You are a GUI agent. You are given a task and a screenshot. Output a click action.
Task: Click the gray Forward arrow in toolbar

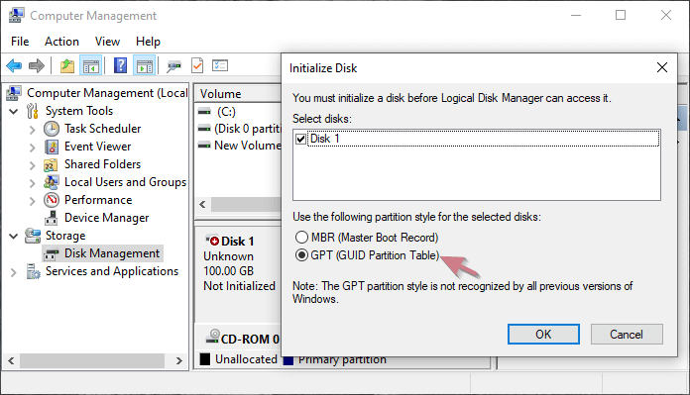[x=37, y=66]
